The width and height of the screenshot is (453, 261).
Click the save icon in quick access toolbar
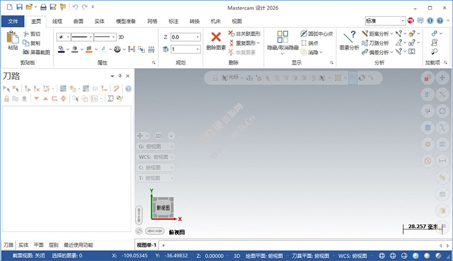coord(19,7)
